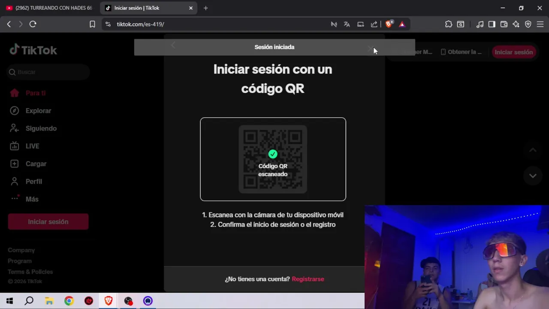Share this page via share icon
The width and height of the screenshot is (549, 309).
point(374,24)
